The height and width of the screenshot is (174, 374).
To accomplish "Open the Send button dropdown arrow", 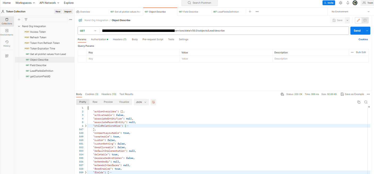I will tap(367, 31).
